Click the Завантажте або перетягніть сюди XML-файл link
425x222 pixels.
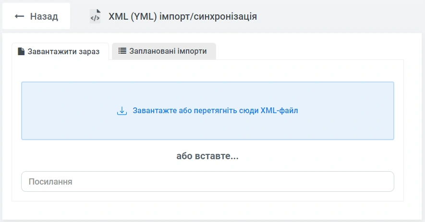point(215,111)
